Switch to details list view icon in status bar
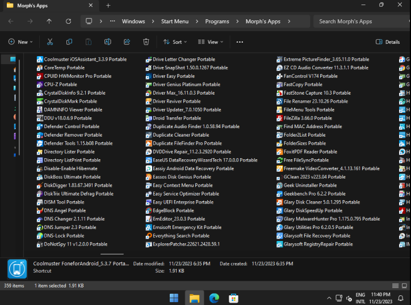 (395, 286)
